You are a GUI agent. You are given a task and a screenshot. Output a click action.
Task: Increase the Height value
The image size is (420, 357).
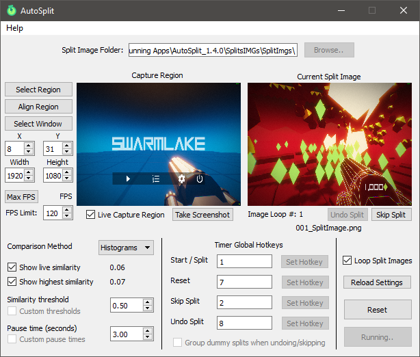pos(67,172)
